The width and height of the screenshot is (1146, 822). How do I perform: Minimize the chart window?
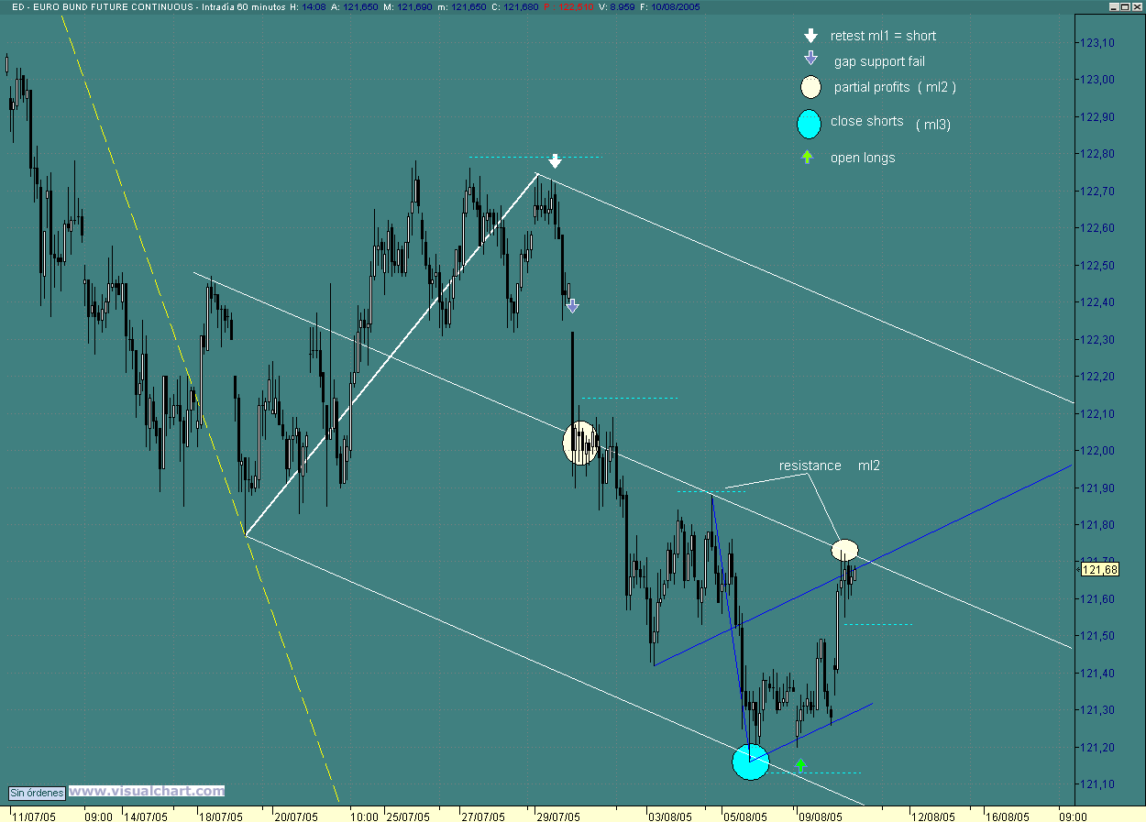pyautogui.click(x=1114, y=5)
